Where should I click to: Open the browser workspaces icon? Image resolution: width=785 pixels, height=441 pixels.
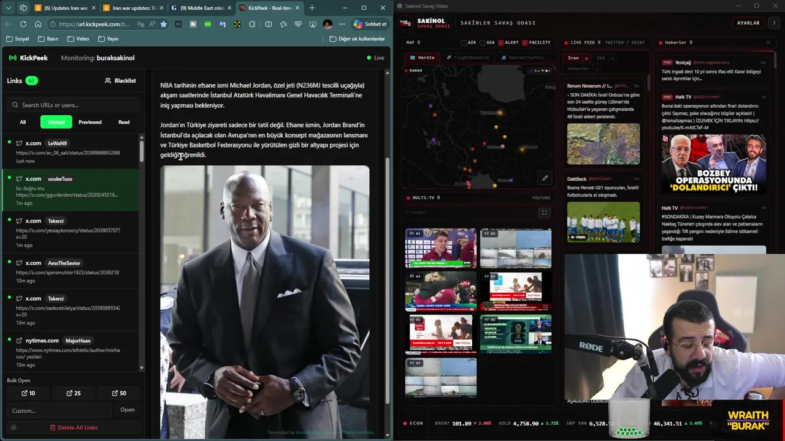coord(23,8)
